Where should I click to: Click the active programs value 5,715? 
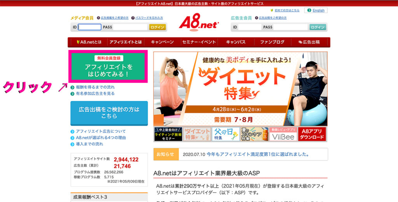(109, 177)
